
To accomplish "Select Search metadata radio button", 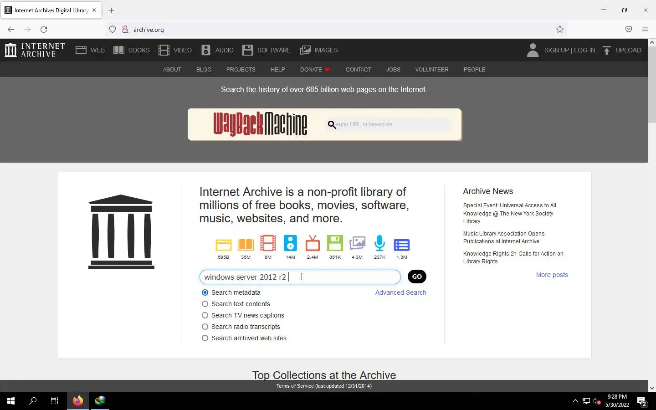I will pyautogui.click(x=205, y=292).
